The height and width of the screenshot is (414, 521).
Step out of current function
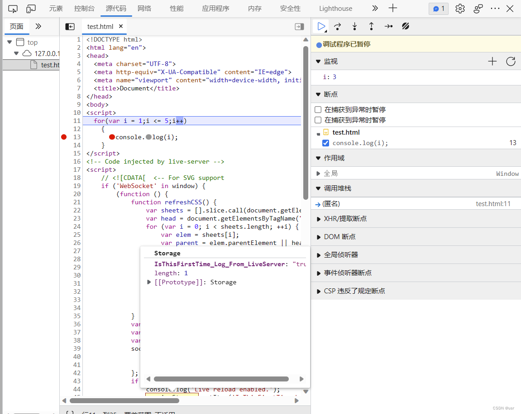point(372,26)
